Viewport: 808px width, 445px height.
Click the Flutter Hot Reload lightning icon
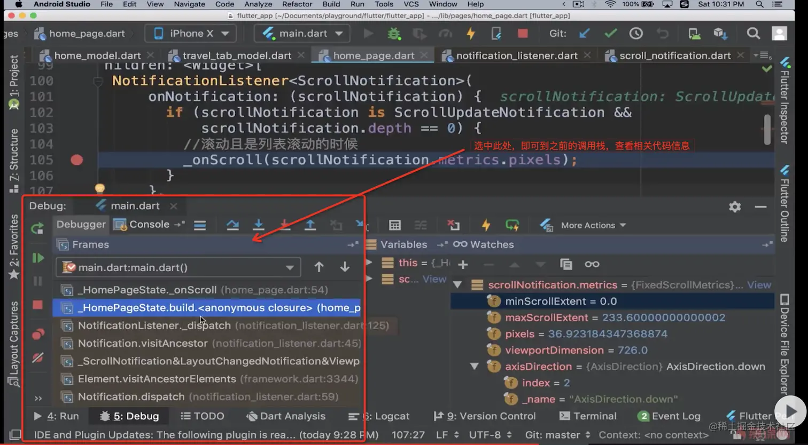(471, 34)
